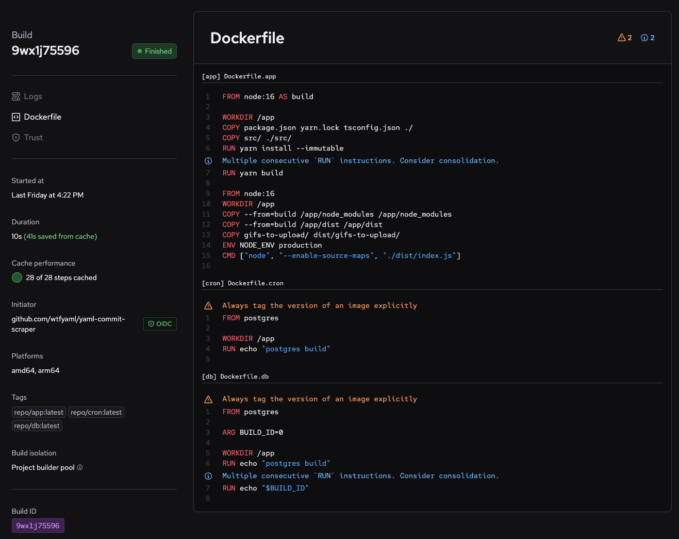Click the info circle next to Project builder pool

tap(80, 467)
